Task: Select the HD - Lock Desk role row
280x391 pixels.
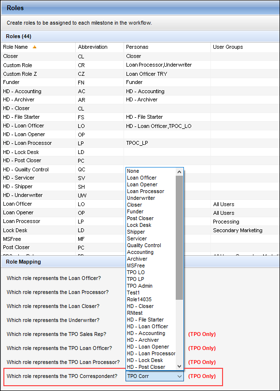Action: coord(140,152)
